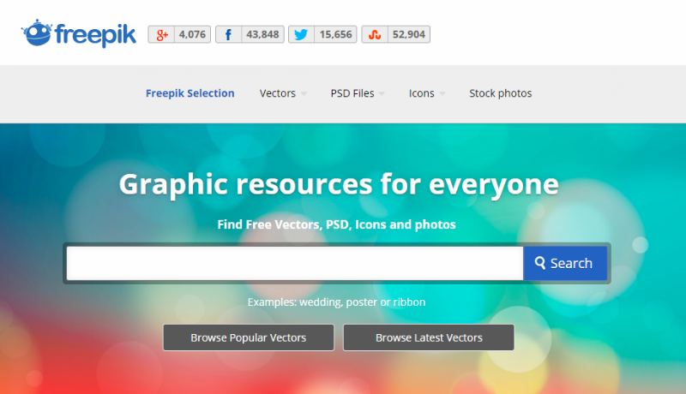The image size is (686, 394).
Task: Click the Twitter bird share icon
Action: pos(300,34)
